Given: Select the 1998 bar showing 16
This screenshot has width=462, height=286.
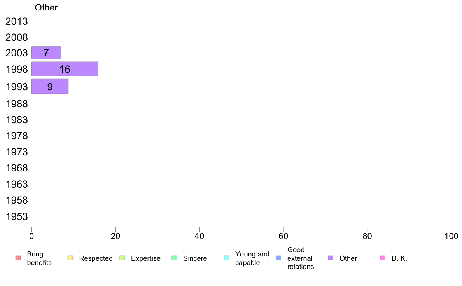Looking at the screenshot, I should click(65, 69).
